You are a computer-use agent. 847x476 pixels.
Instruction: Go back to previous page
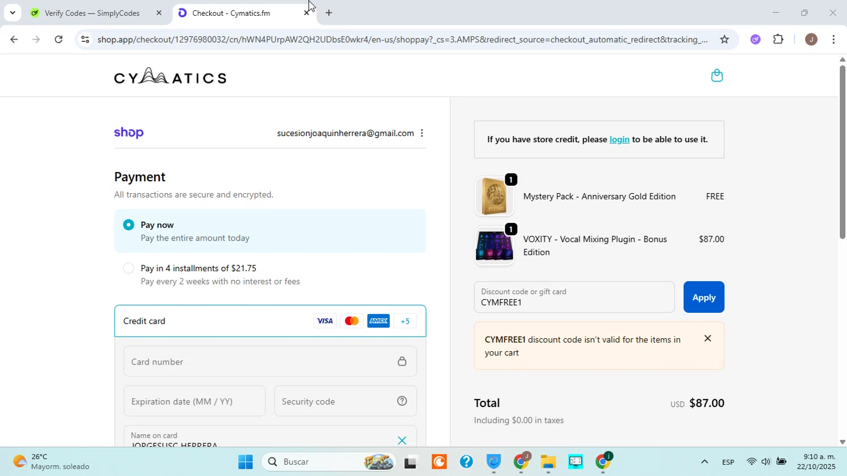click(x=14, y=40)
